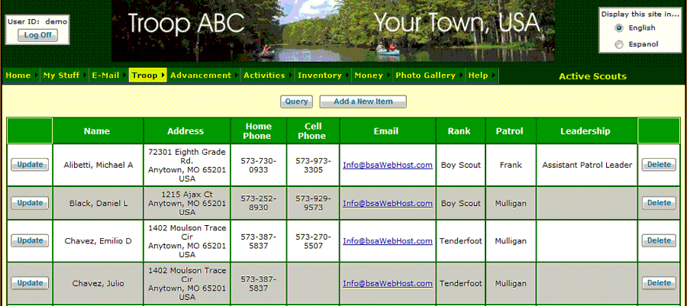Viewport: 687px width, 306px height.
Task: Click cell phone 573-973-3305
Action: (313, 165)
